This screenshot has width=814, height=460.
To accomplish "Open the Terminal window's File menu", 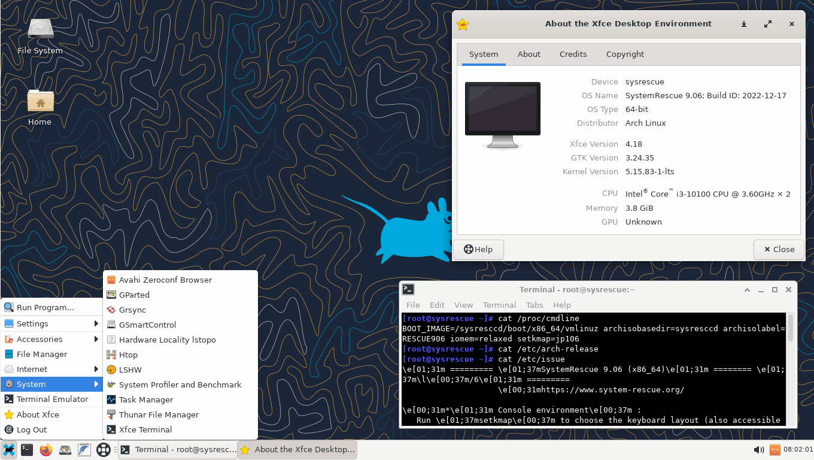I will pyautogui.click(x=413, y=305).
